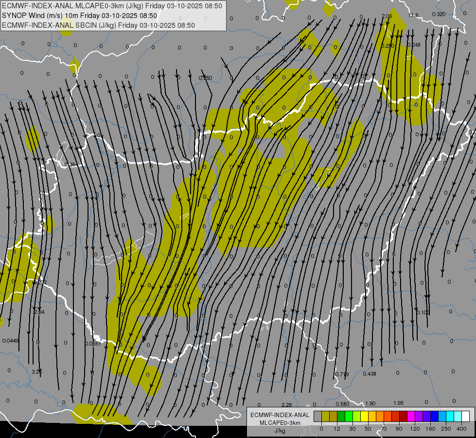Click map value 11.6
Image resolution: width=476 pixels, height=438 pixels.
click(x=413, y=15)
